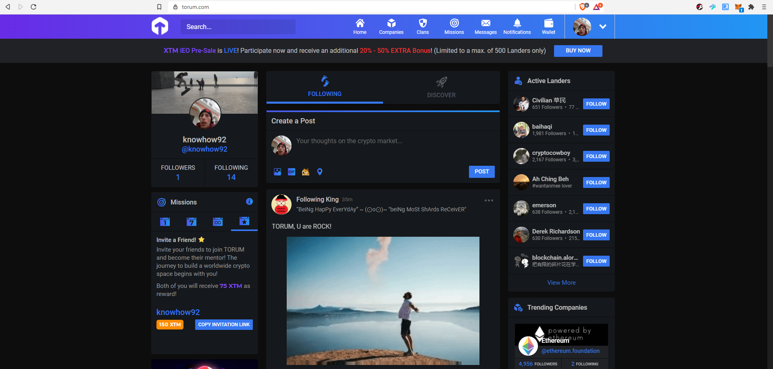Screen dimensions: 773x369
Task: Select the weekly missions 7 tab
Action: (192, 221)
